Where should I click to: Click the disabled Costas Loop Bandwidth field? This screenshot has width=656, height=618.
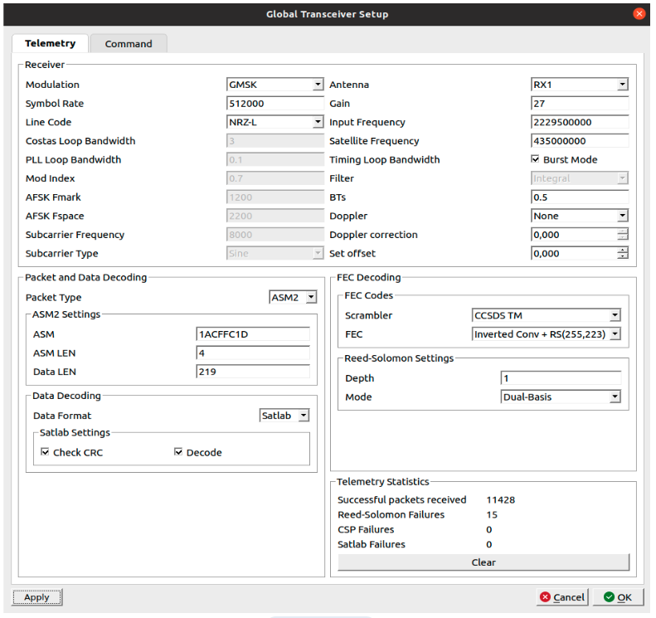click(x=275, y=141)
